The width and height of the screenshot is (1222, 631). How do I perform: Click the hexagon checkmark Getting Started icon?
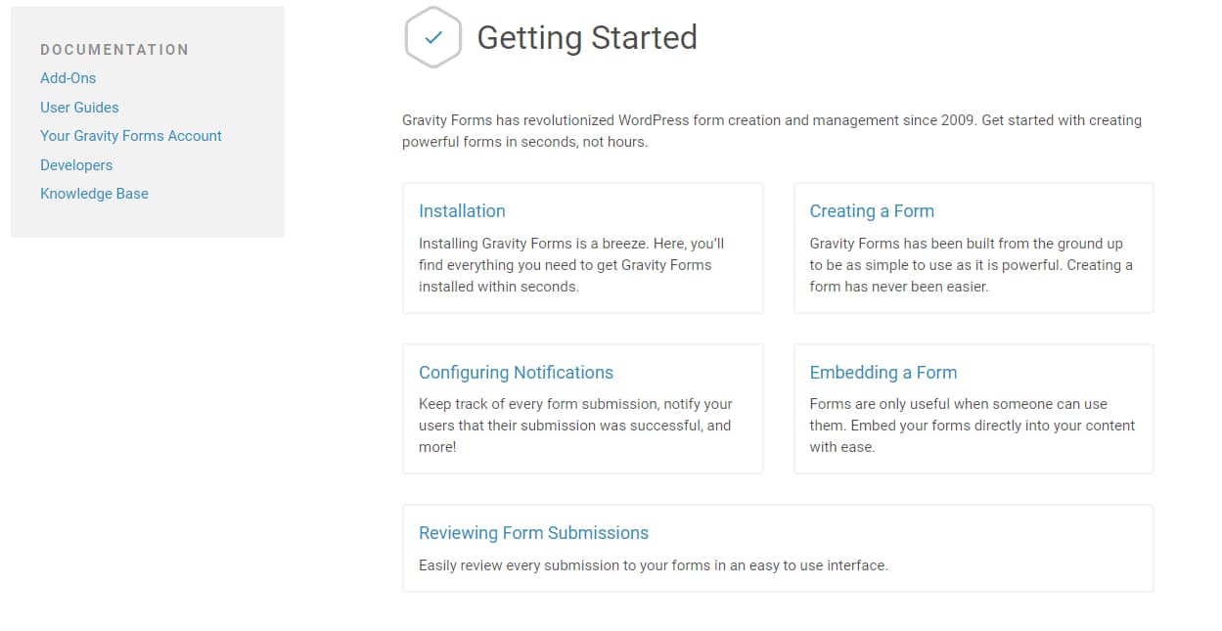tap(433, 37)
